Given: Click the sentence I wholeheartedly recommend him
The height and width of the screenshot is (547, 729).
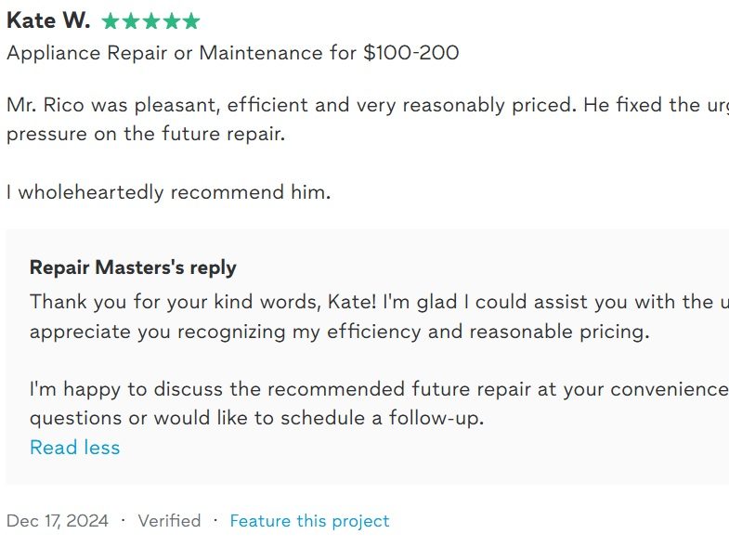Looking at the screenshot, I should [169, 192].
